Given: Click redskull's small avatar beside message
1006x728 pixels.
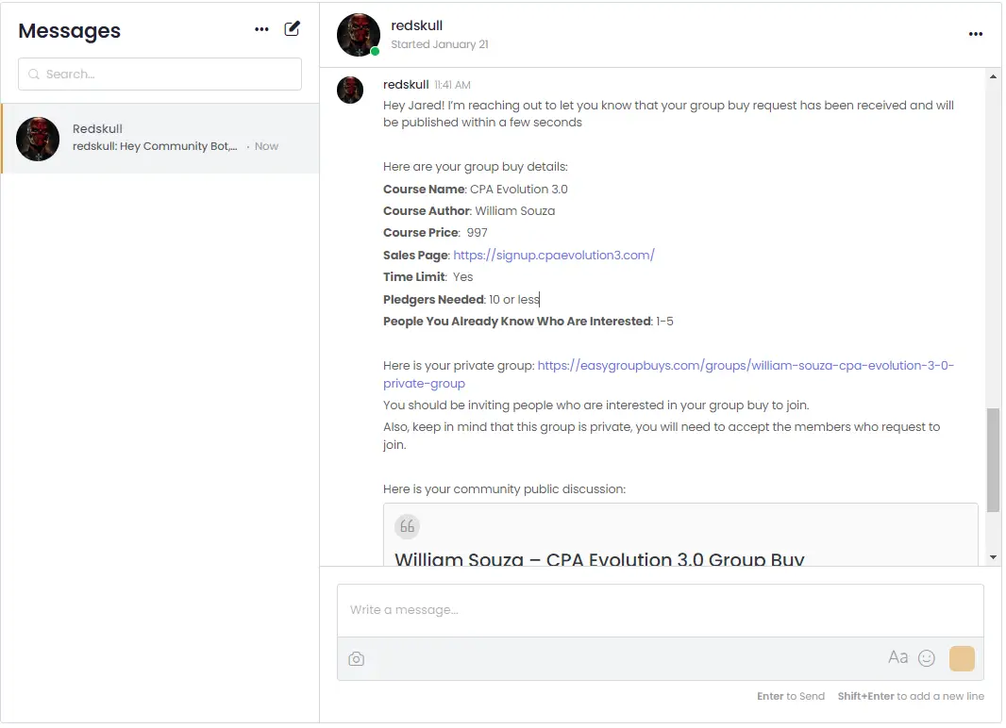Looking at the screenshot, I should pos(350,90).
